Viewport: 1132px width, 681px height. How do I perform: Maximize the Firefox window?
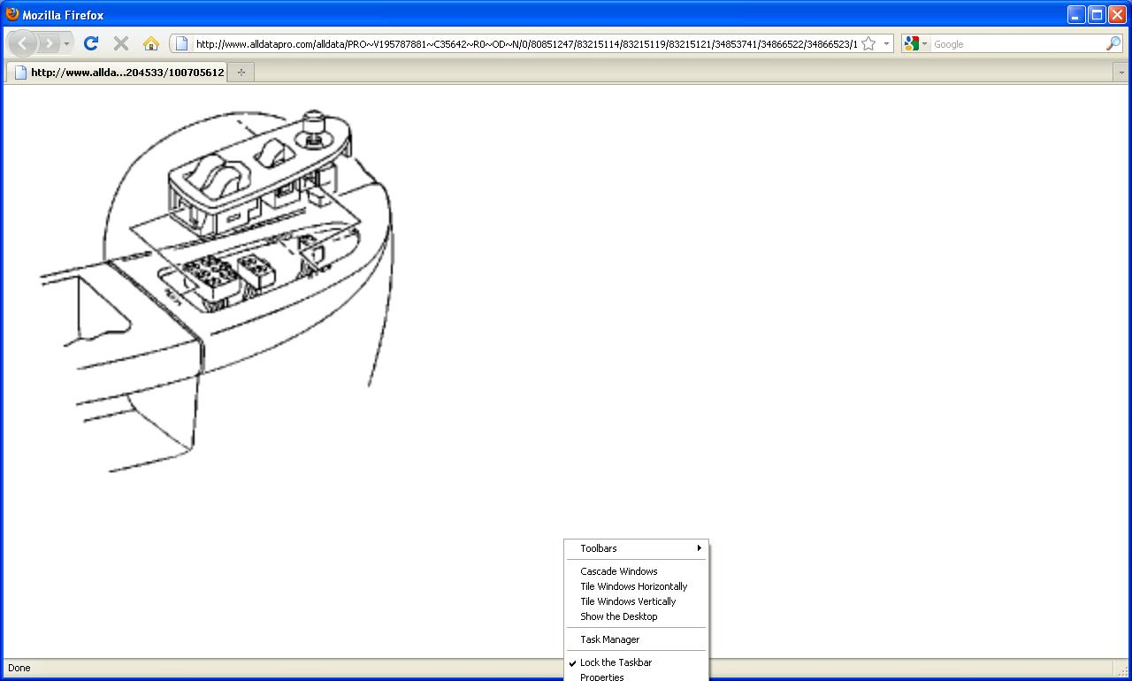point(1097,14)
